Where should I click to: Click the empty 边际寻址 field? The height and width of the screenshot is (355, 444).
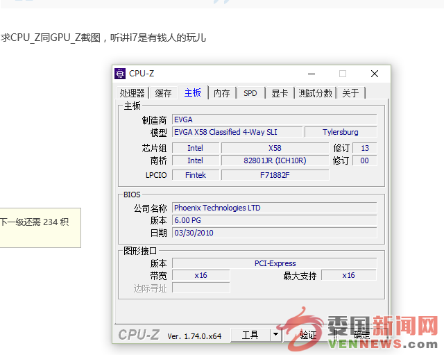click(x=200, y=288)
